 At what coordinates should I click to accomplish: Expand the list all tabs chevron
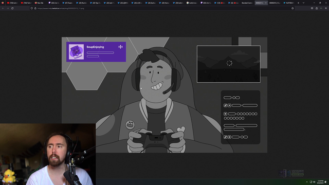tap(303, 3)
